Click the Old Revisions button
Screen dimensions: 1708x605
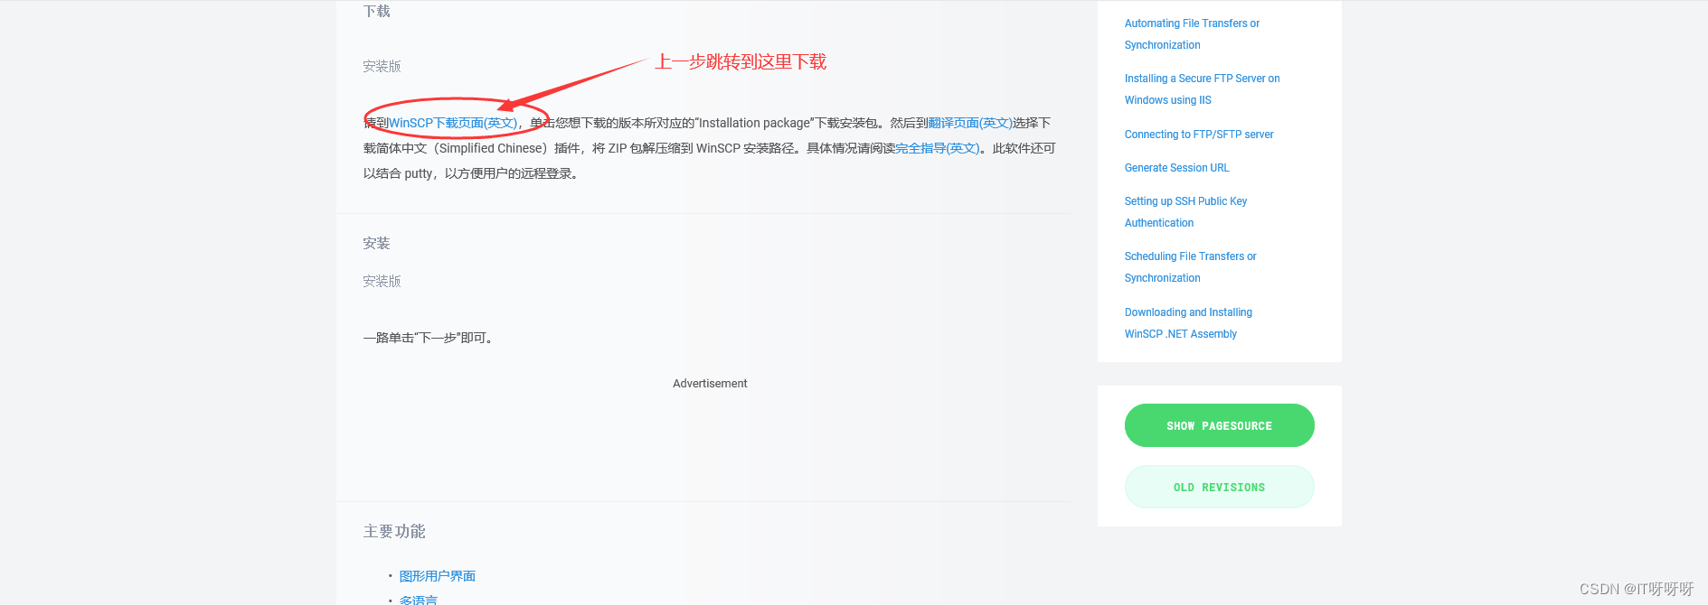tap(1219, 487)
